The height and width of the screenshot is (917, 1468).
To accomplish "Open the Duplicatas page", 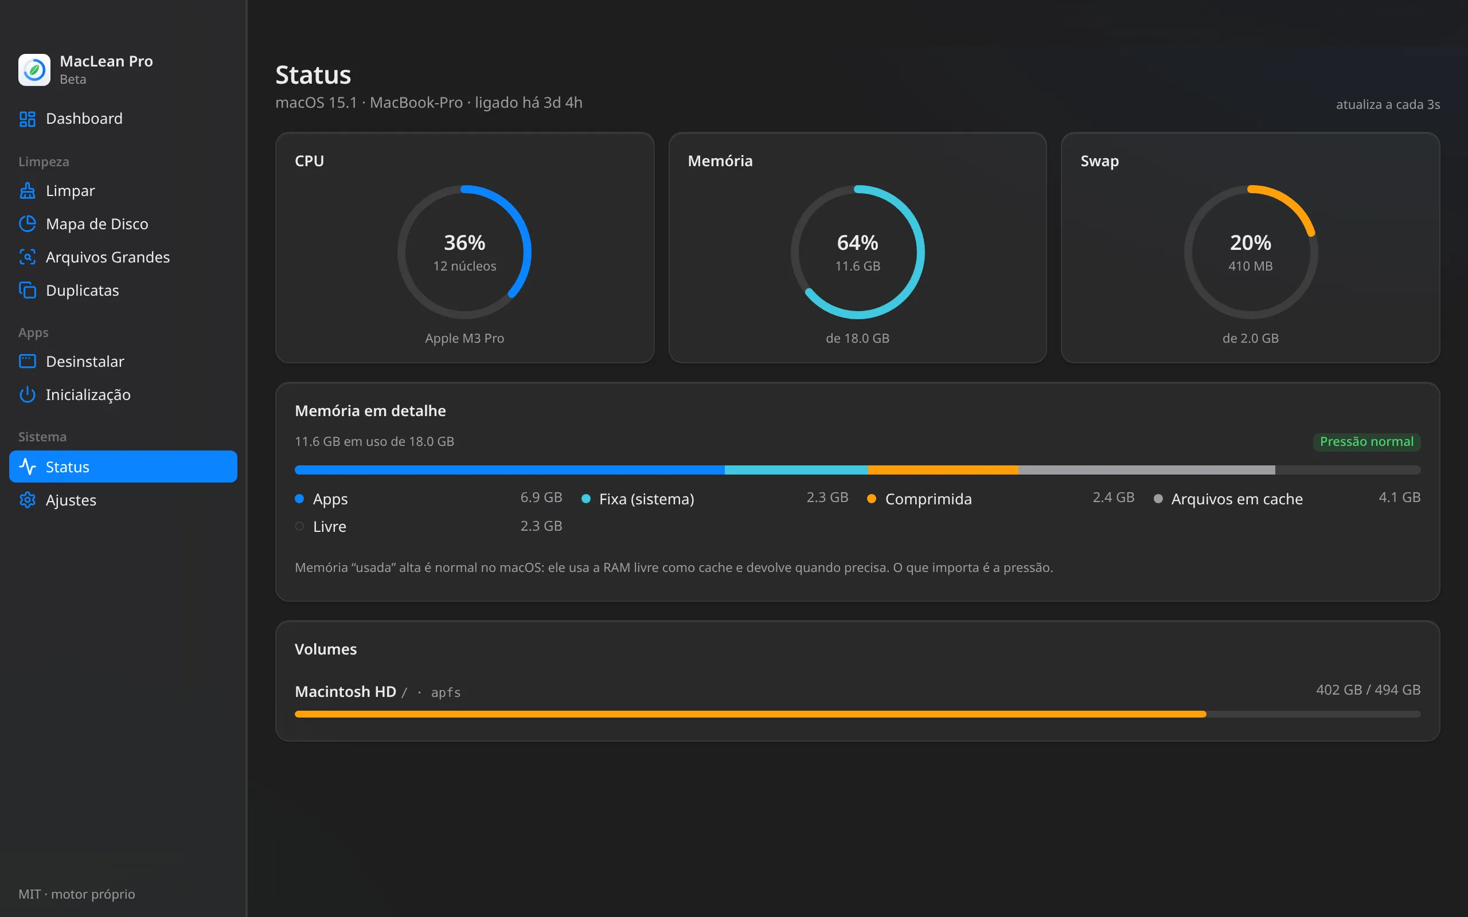I will [123, 291].
